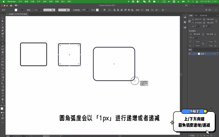The height and width of the screenshot is (137, 219).
Task: Select the Rounded Rectangle tool
Action: click(3, 43)
